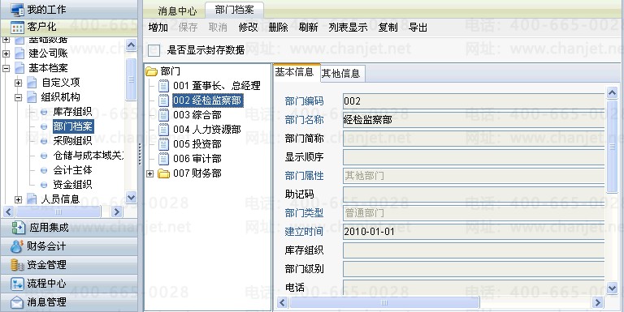624x312 pixels.
Task: Click the 应用集成 panel icon
Action: click(x=18, y=228)
